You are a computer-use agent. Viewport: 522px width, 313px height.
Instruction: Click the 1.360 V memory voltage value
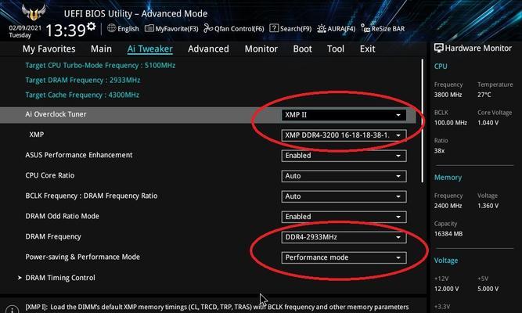[x=488, y=206]
